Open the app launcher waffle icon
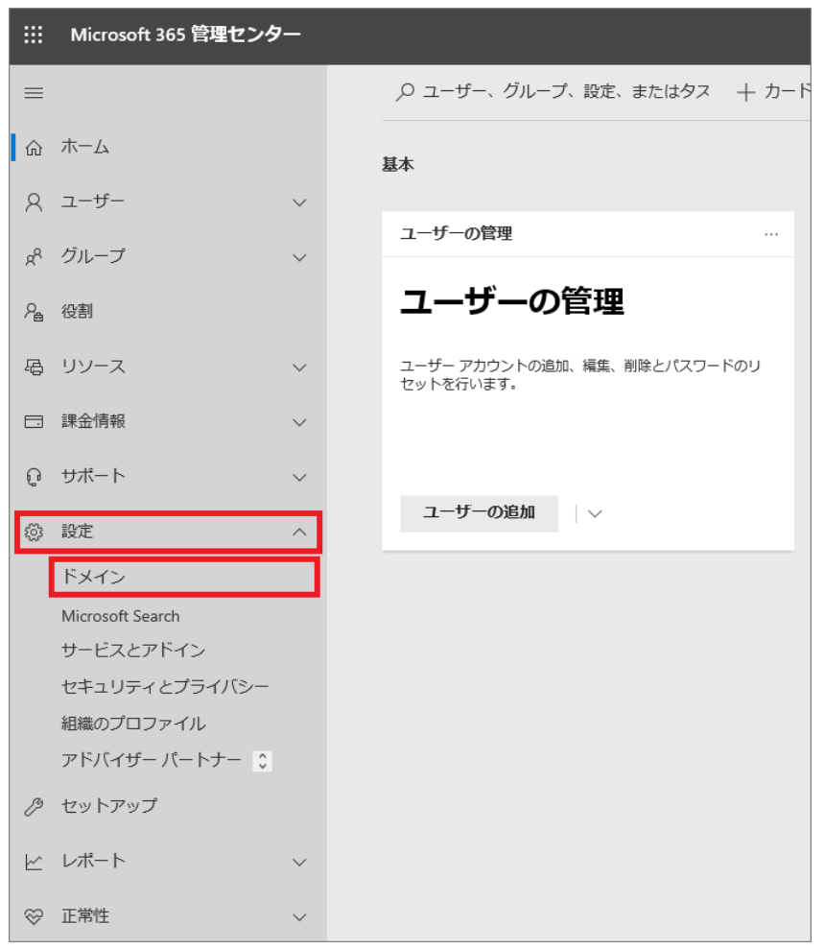The image size is (824, 949). pos(34,35)
